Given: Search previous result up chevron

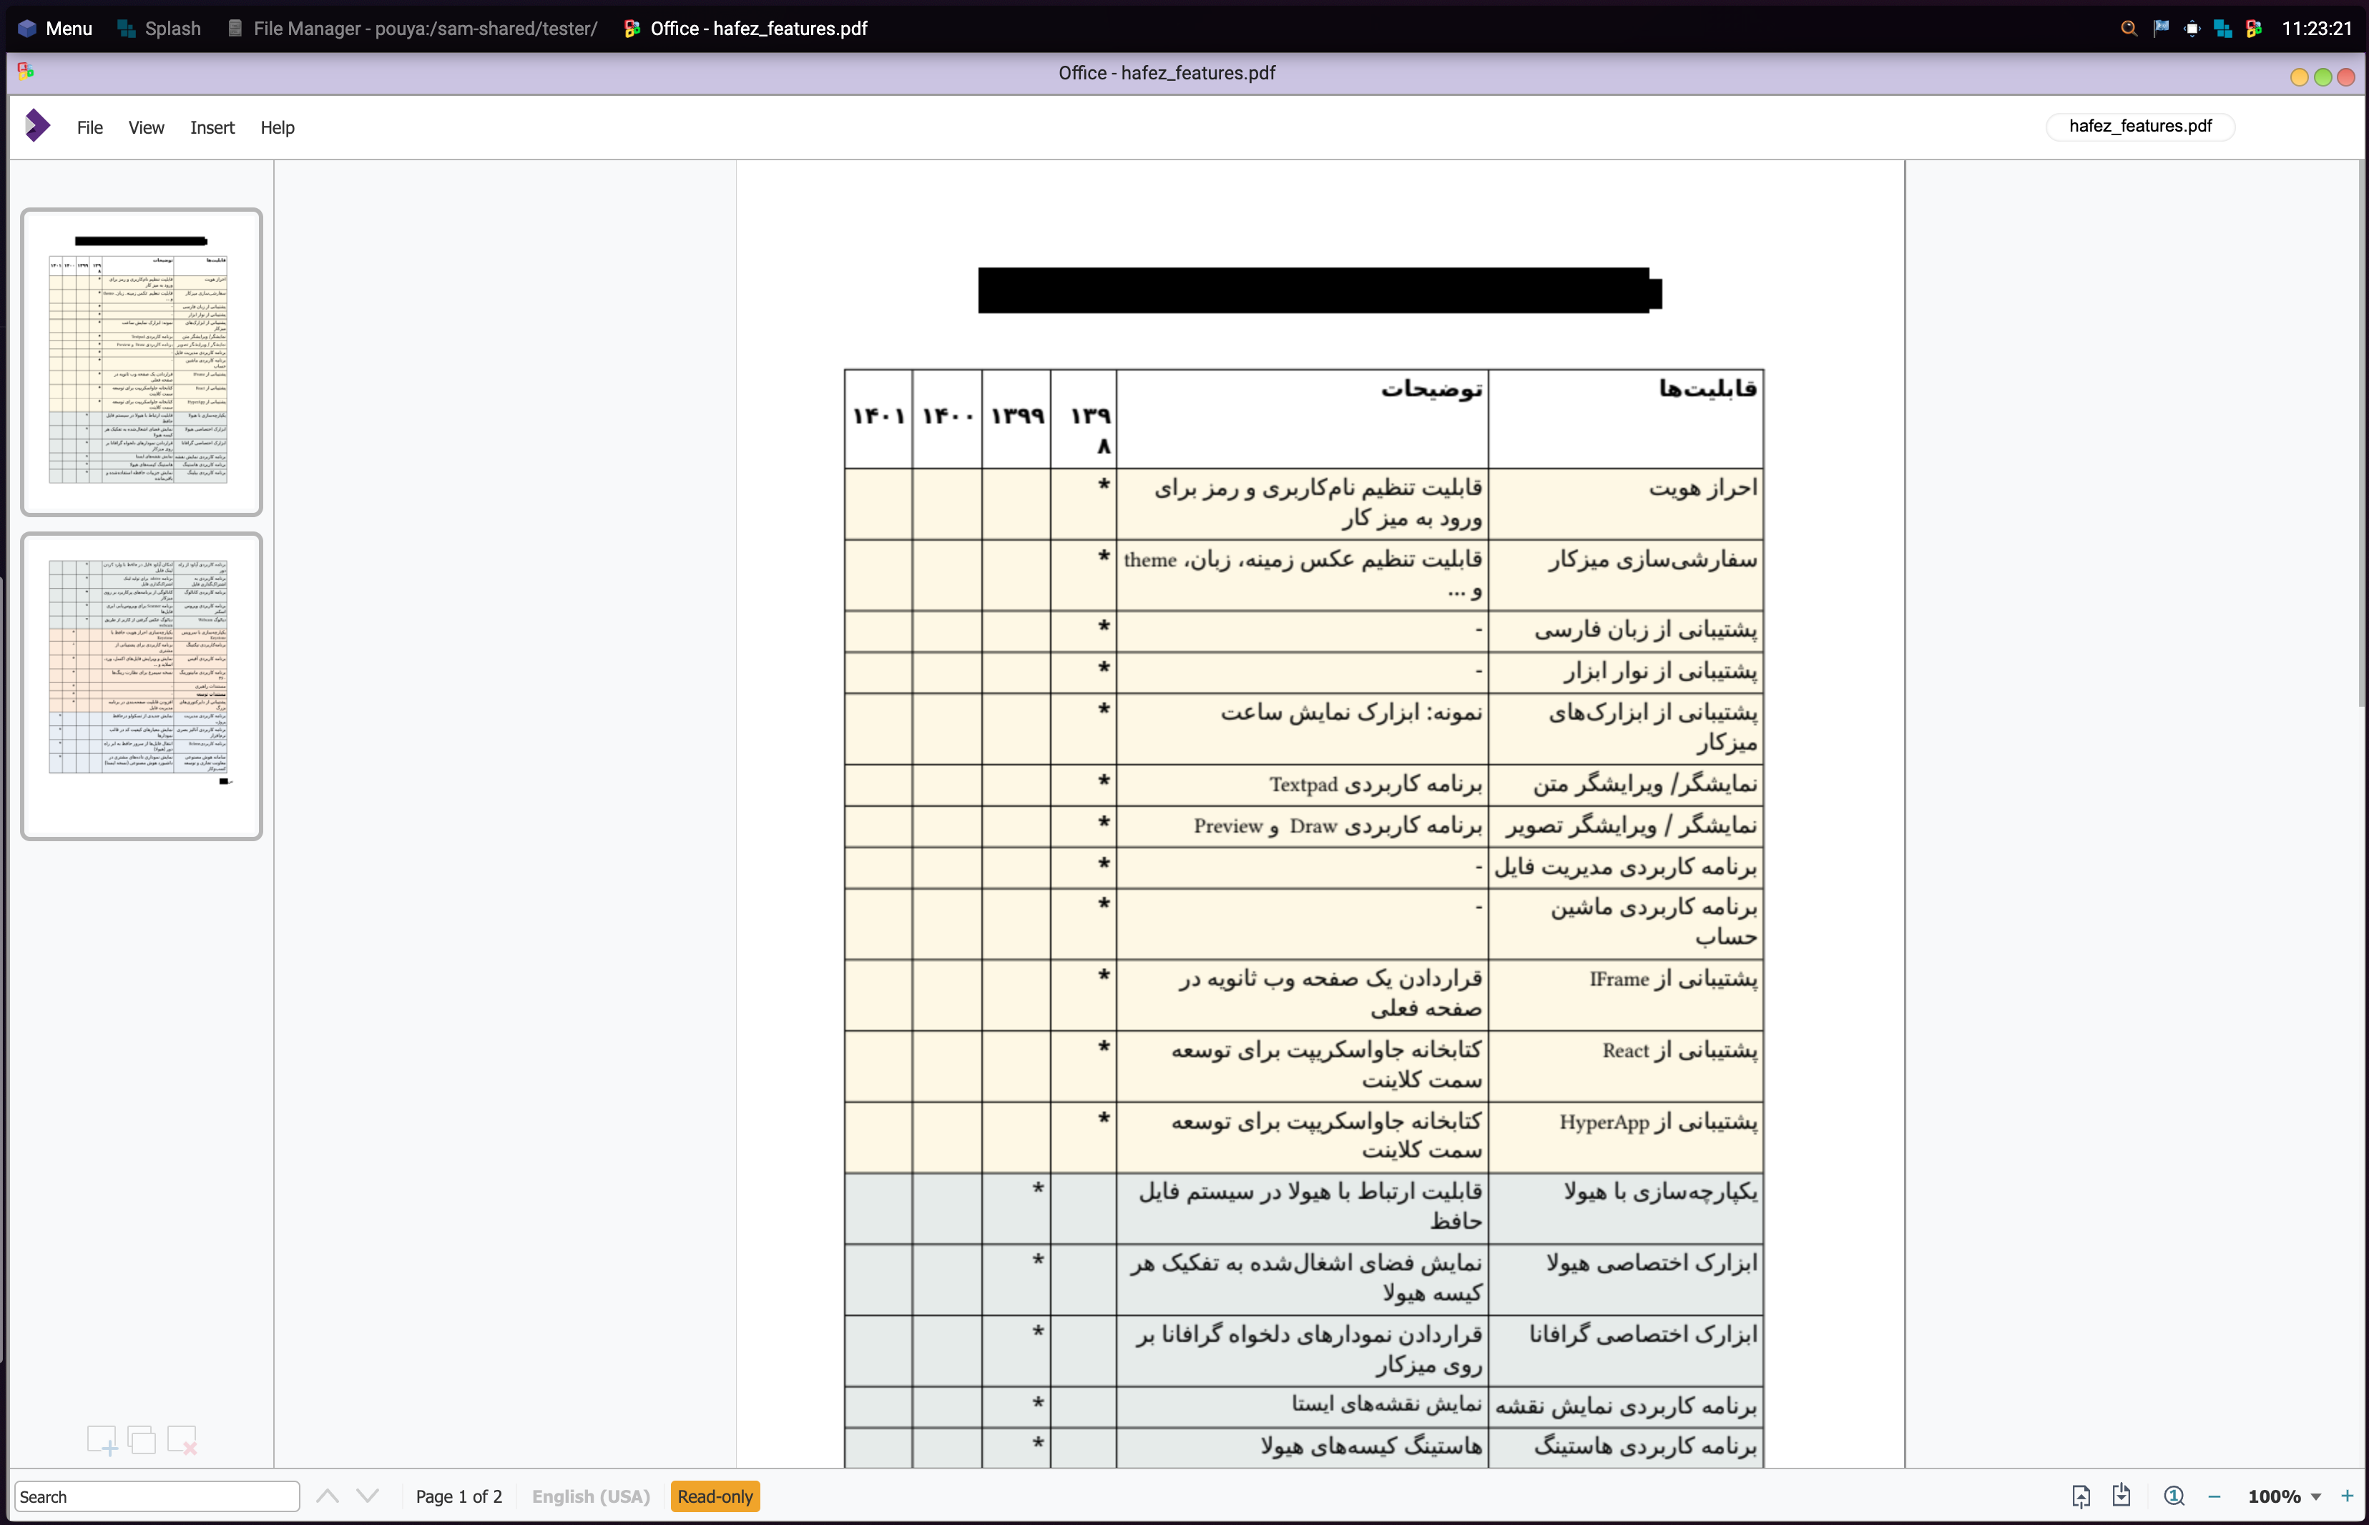Looking at the screenshot, I should click(328, 1496).
